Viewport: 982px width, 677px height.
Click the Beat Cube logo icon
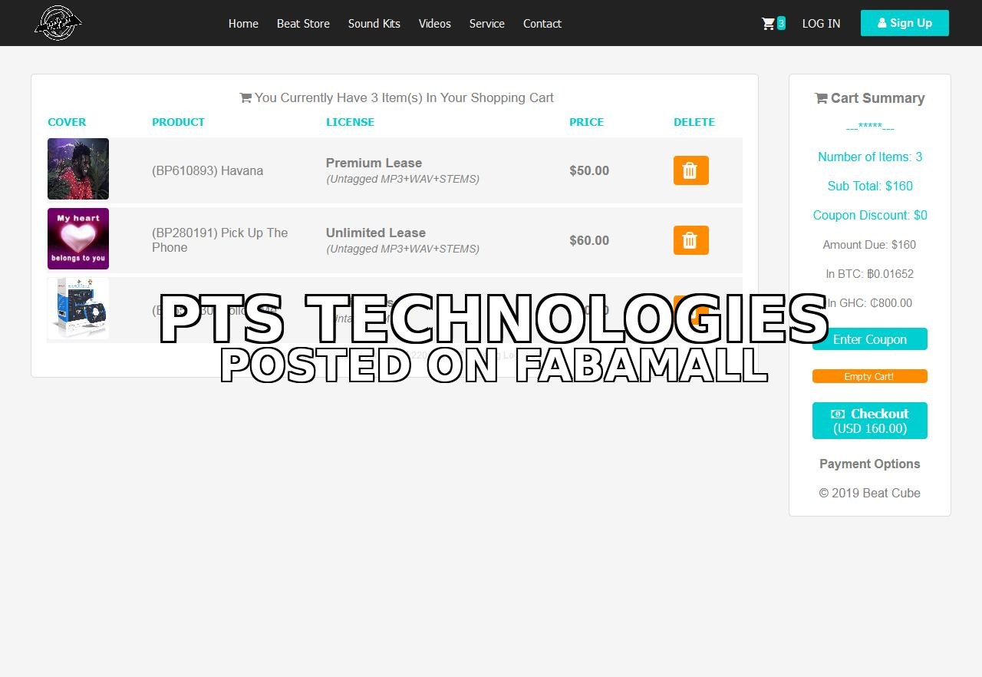point(58,23)
